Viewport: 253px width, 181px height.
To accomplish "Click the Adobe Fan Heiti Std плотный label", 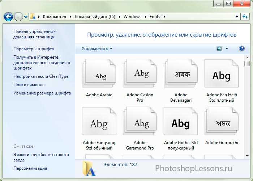I will 222,97.
